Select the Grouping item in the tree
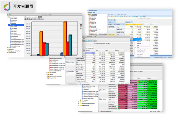 point(14,25)
